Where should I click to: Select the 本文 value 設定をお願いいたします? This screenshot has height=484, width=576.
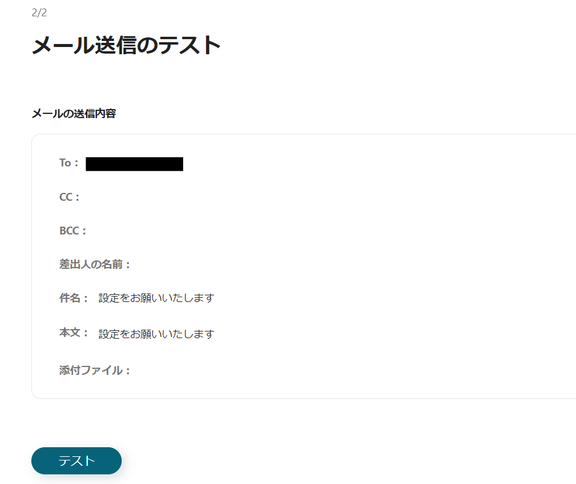tap(157, 334)
